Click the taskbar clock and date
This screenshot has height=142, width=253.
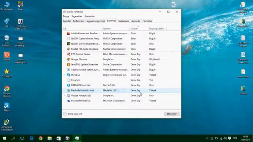pos(245,138)
